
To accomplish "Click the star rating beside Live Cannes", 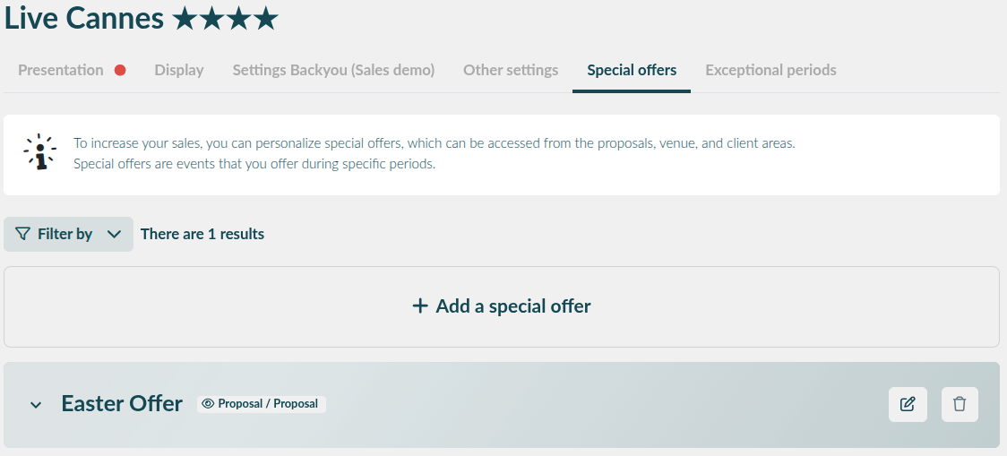I will pyautogui.click(x=225, y=19).
